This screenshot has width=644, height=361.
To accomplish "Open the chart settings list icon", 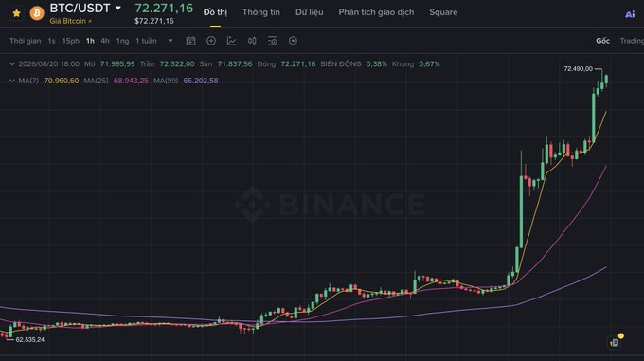I will point(273,41).
